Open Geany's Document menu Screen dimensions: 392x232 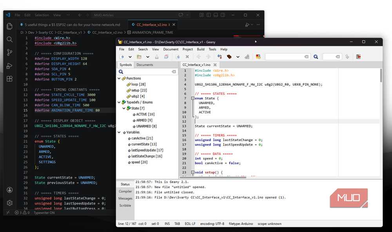coord(171,49)
